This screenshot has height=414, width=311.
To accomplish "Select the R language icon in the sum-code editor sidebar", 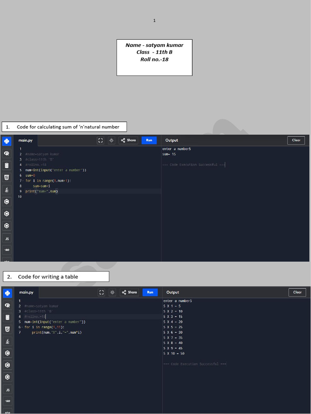I will [x=6, y=153].
